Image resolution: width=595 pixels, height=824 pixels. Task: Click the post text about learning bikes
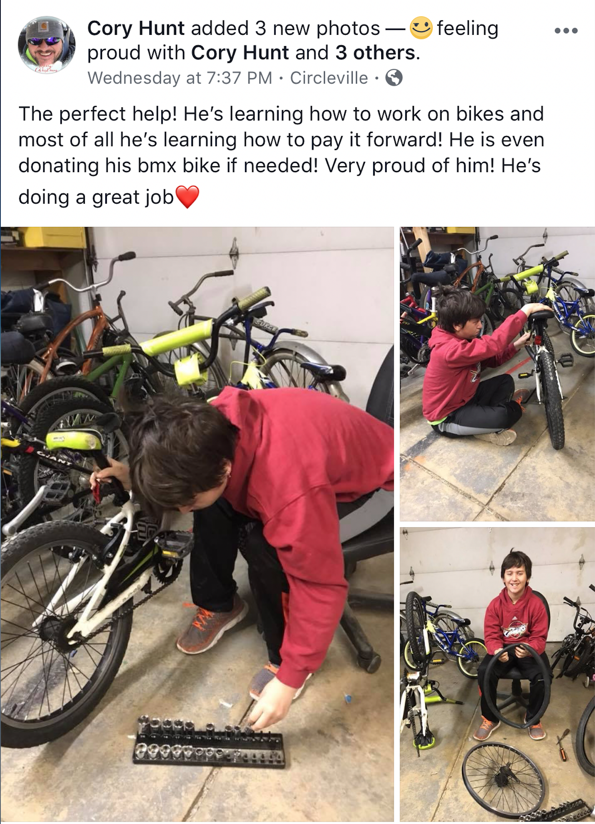(281, 139)
